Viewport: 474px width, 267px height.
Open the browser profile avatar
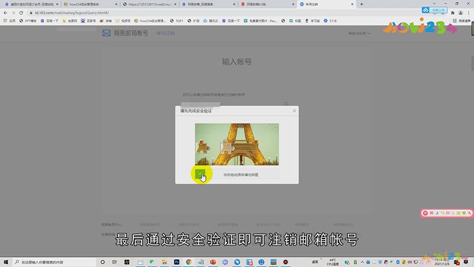[460, 12]
